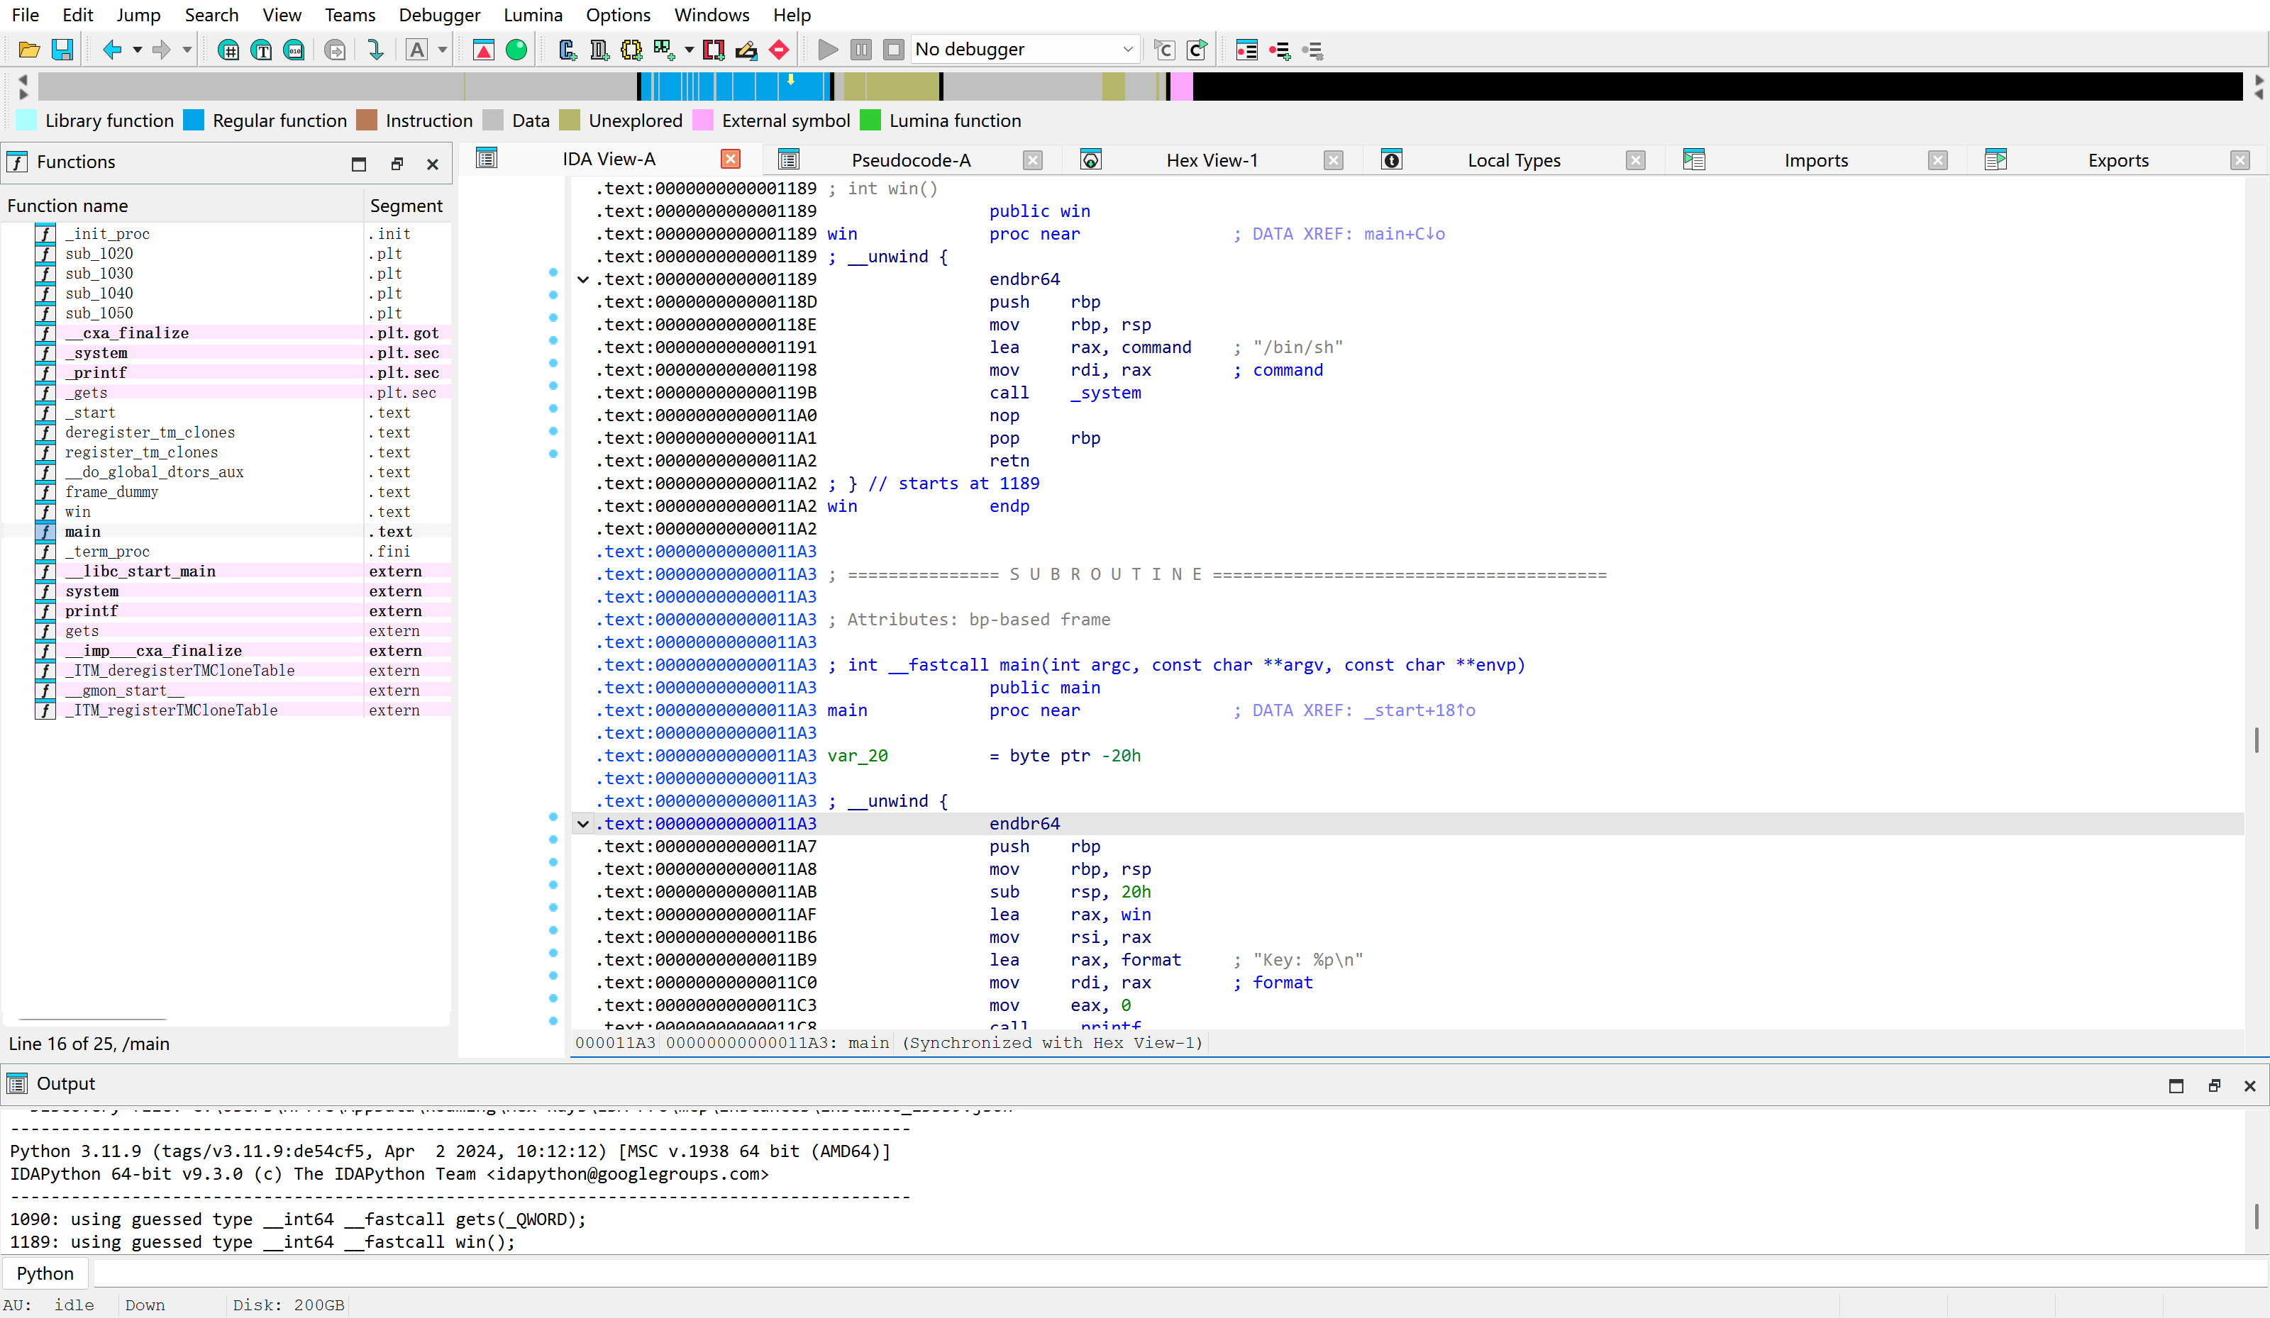Click the green circle toolbar icon
The image size is (2270, 1318).
[516, 50]
